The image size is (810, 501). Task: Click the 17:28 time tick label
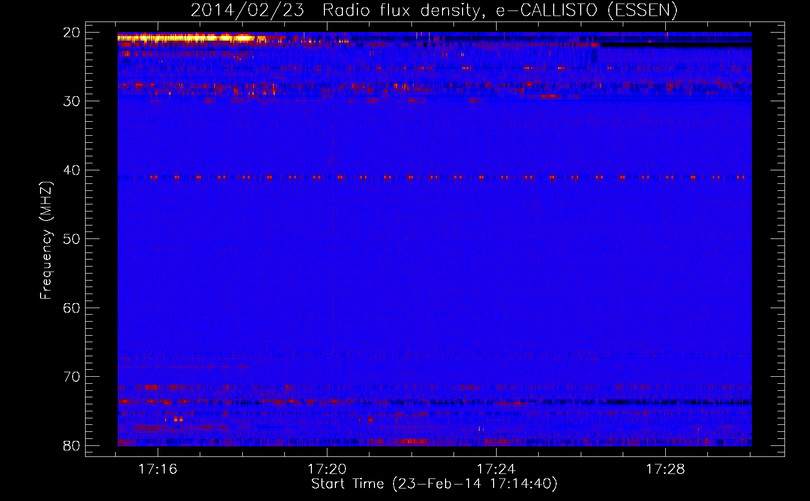(x=665, y=469)
